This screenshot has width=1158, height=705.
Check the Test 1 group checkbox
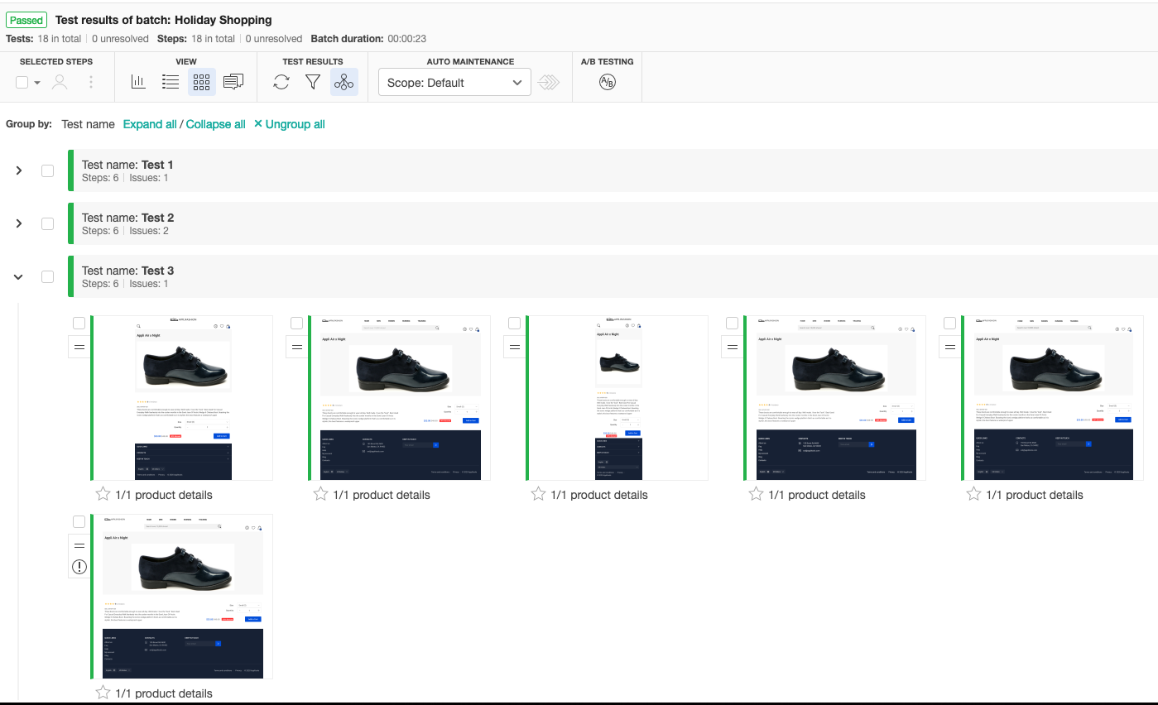click(x=47, y=170)
